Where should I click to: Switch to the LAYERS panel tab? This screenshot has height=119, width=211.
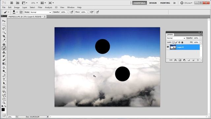[170, 35]
